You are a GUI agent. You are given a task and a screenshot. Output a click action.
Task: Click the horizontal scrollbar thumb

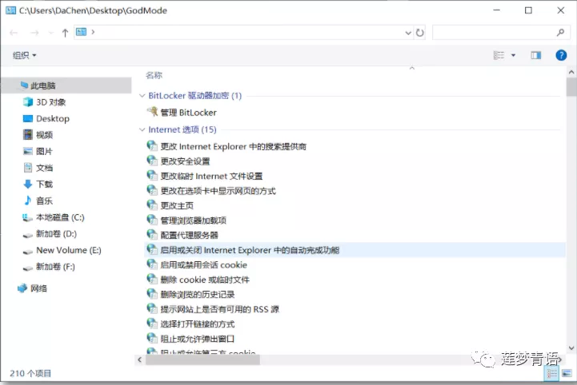point(202,359)
